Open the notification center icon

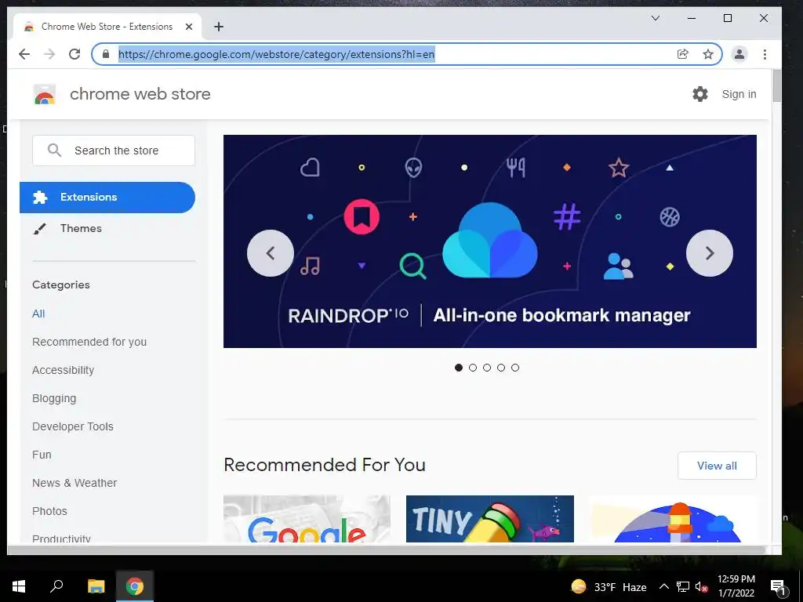coord(778,586)
